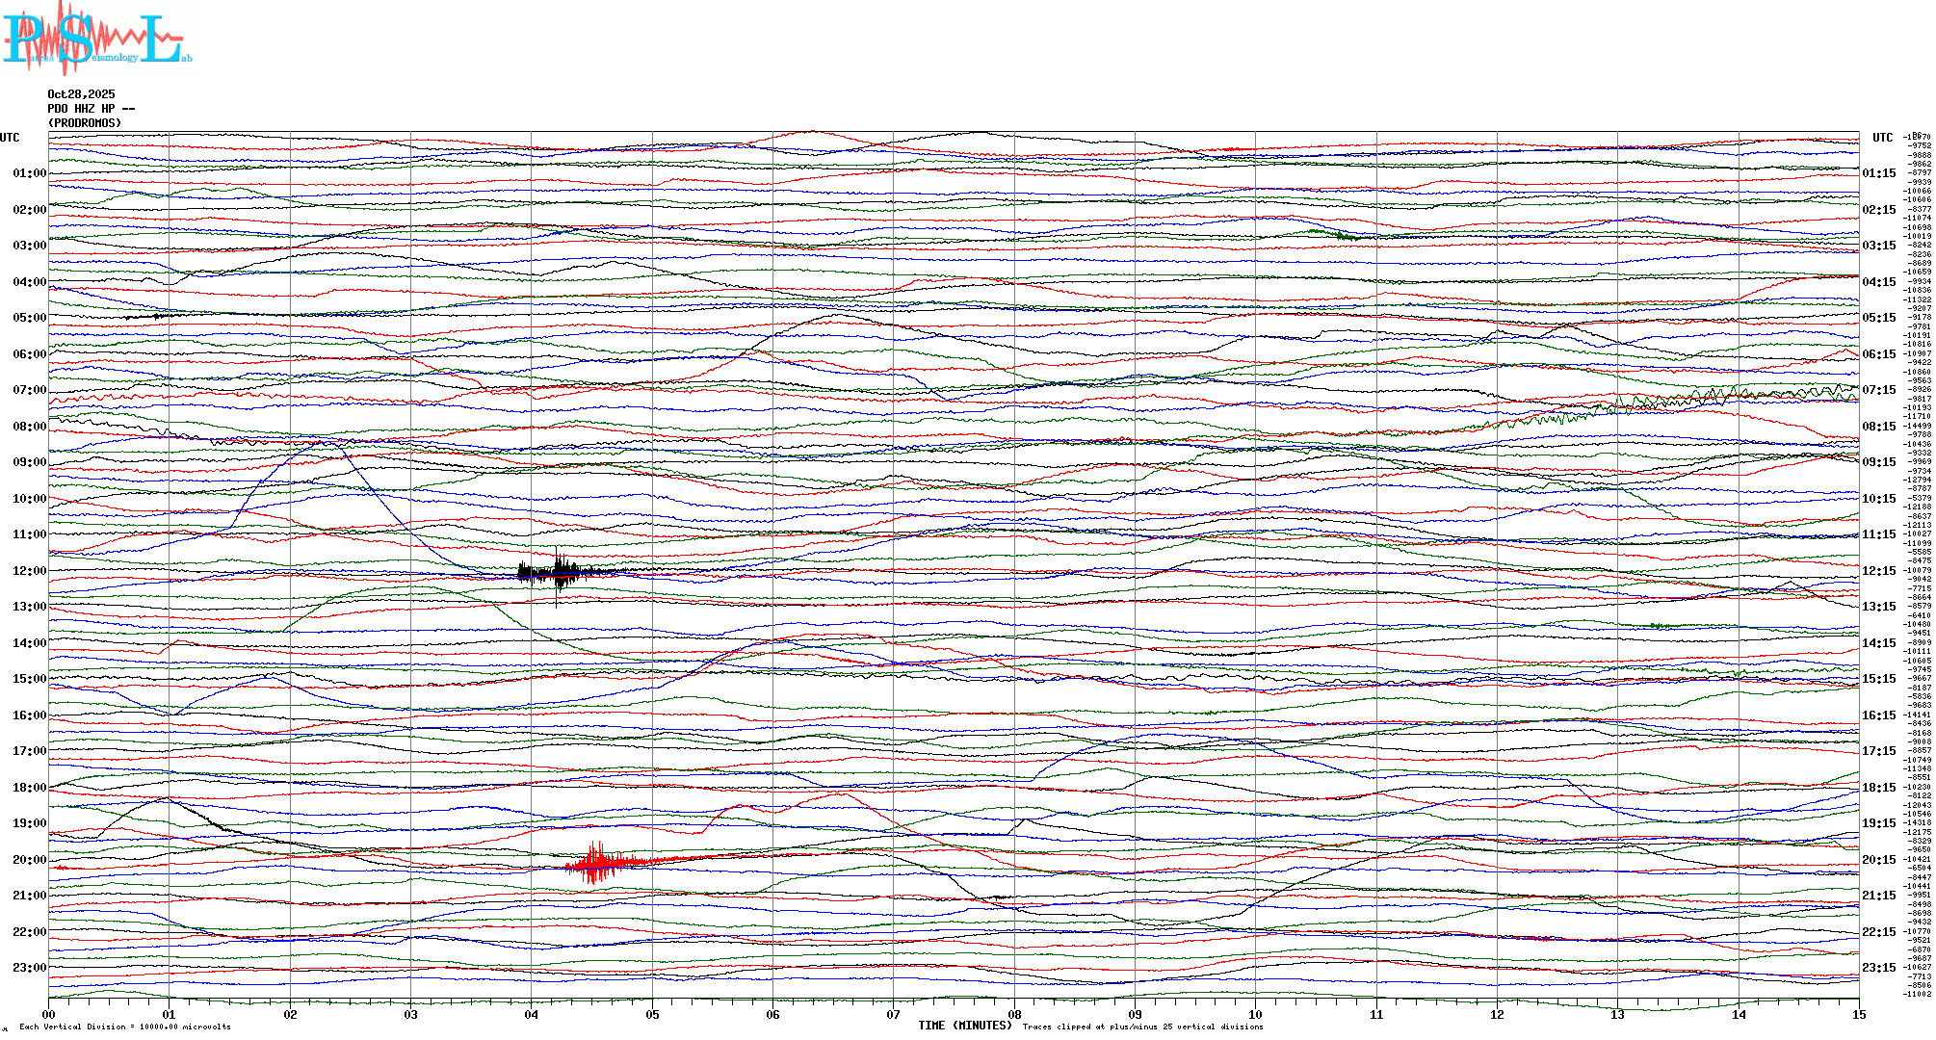Click the PSL Seismology Lab logo
The width and height of the screenshot is (1936, 1040).
click(x=96, y=37)
